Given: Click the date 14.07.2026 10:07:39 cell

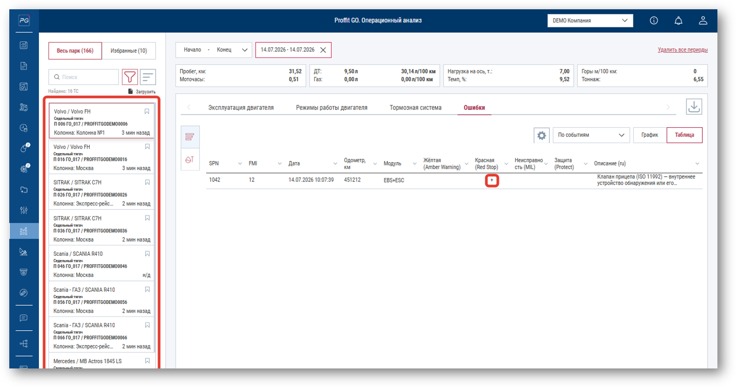Looking at the screenshot, I should pyautogui.click(x=311, y=180).
